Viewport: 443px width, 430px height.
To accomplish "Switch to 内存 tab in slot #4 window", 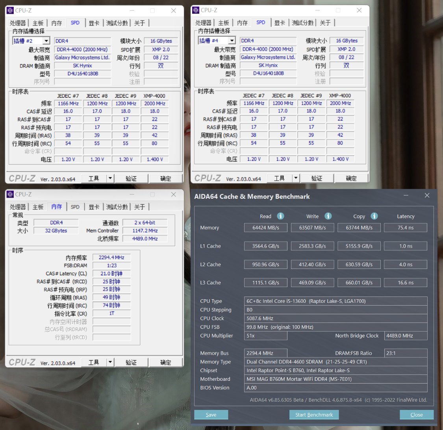I will 242,22.
